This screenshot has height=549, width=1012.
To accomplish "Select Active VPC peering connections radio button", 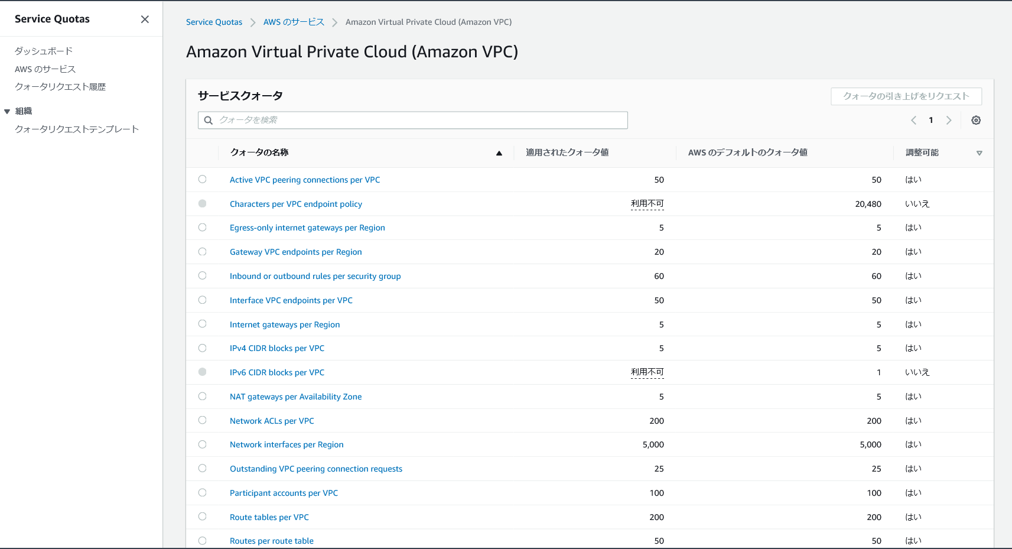I will pos(203,179).
